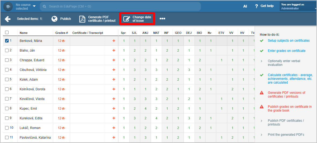Click the graduation cap logo icon

click(x=8, y=6)
